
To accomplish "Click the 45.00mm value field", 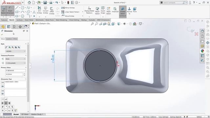I will 14,74.
